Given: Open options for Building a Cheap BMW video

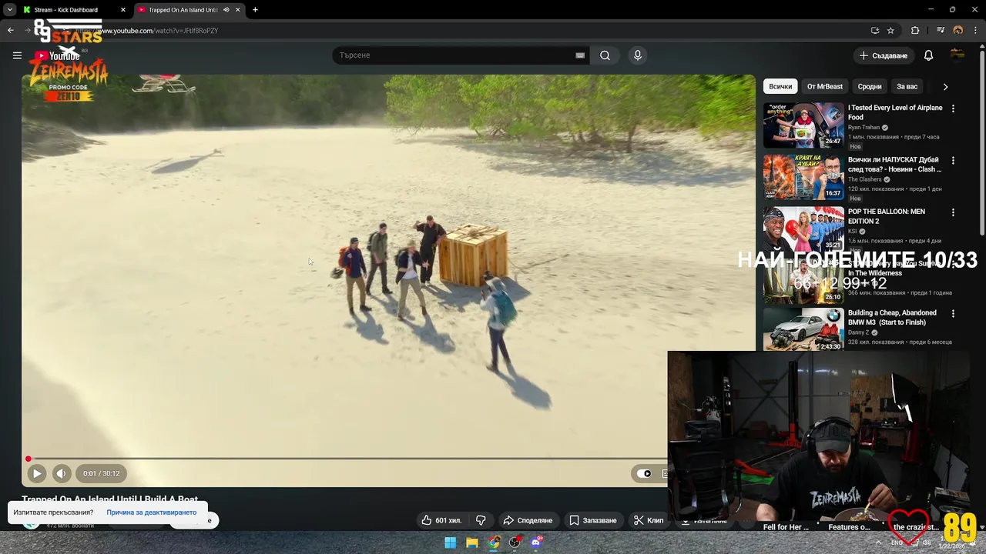Looking at the screenshot, I should click(953, 314).
